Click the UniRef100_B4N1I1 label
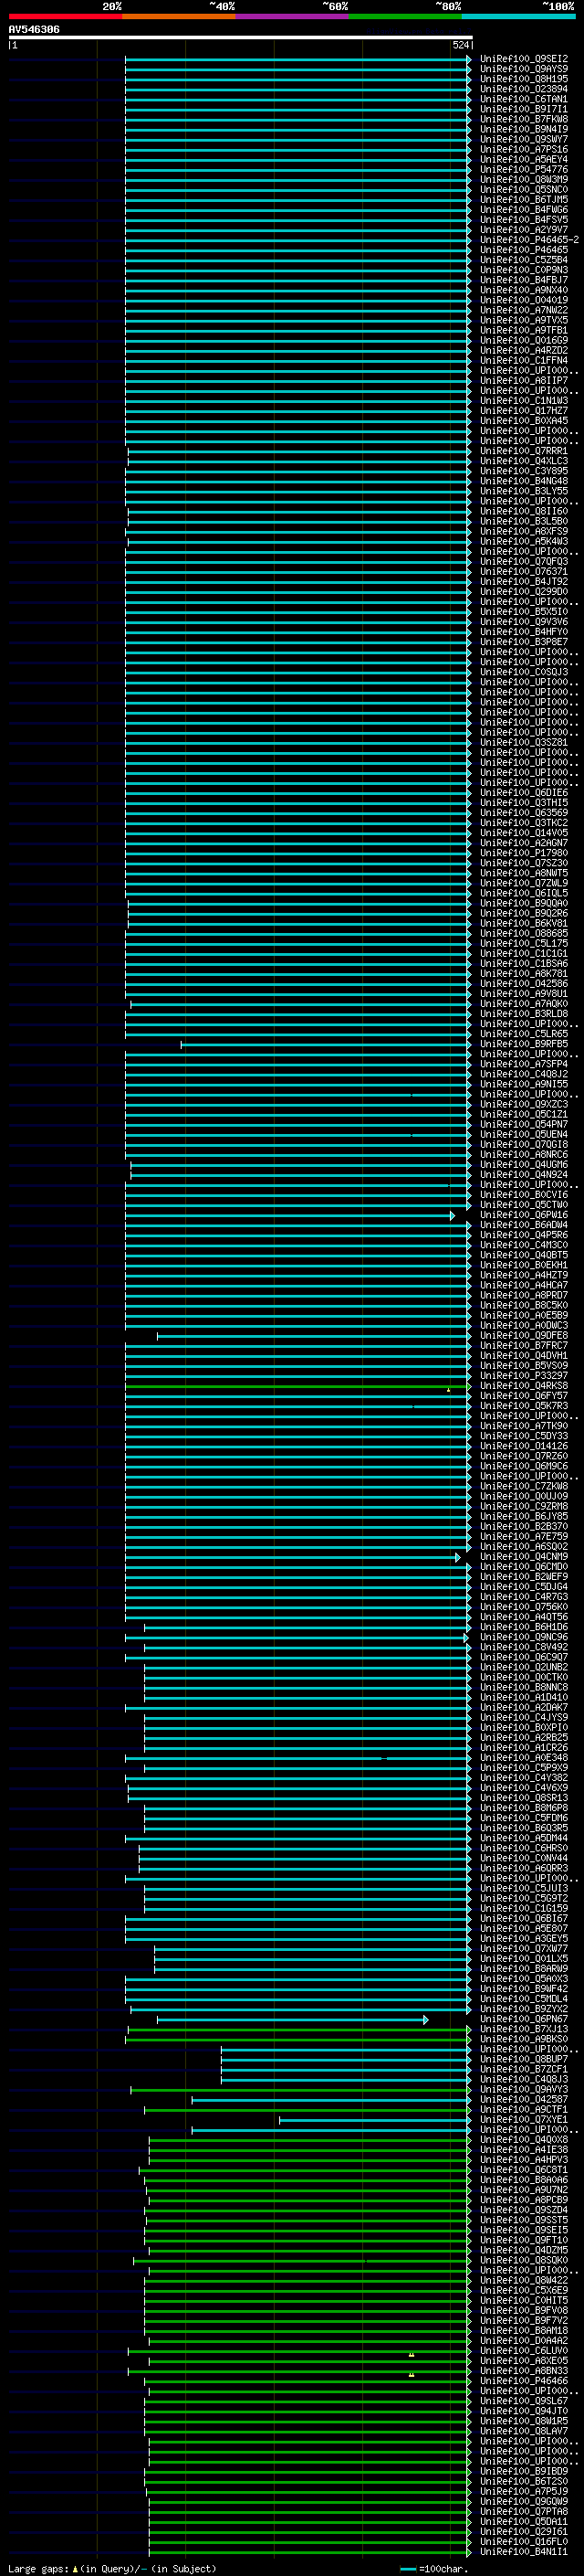This screenshot has width=584, height=2576. pyautogui.click(x=524, y=2552)
